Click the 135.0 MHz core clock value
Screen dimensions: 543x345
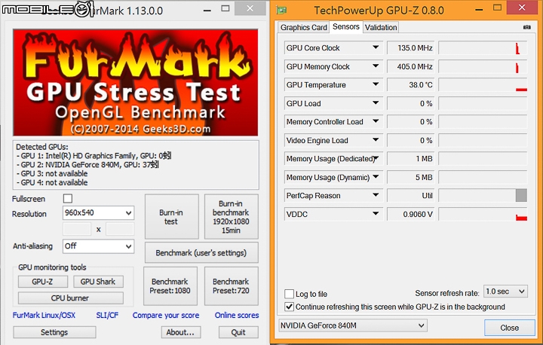pos(411,47)
